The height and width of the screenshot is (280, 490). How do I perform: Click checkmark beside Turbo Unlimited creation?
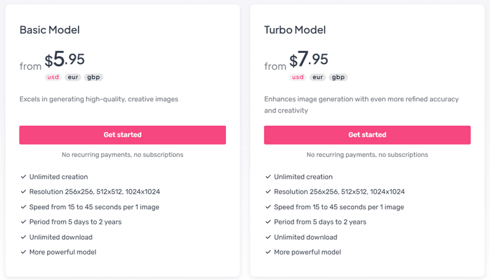[268, 177]
